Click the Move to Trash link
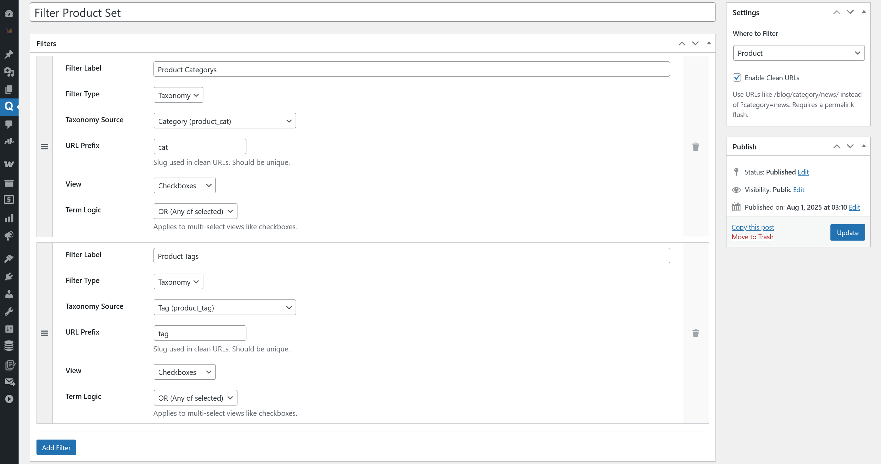This screenshot has width=881, height=464. point(752,237)
